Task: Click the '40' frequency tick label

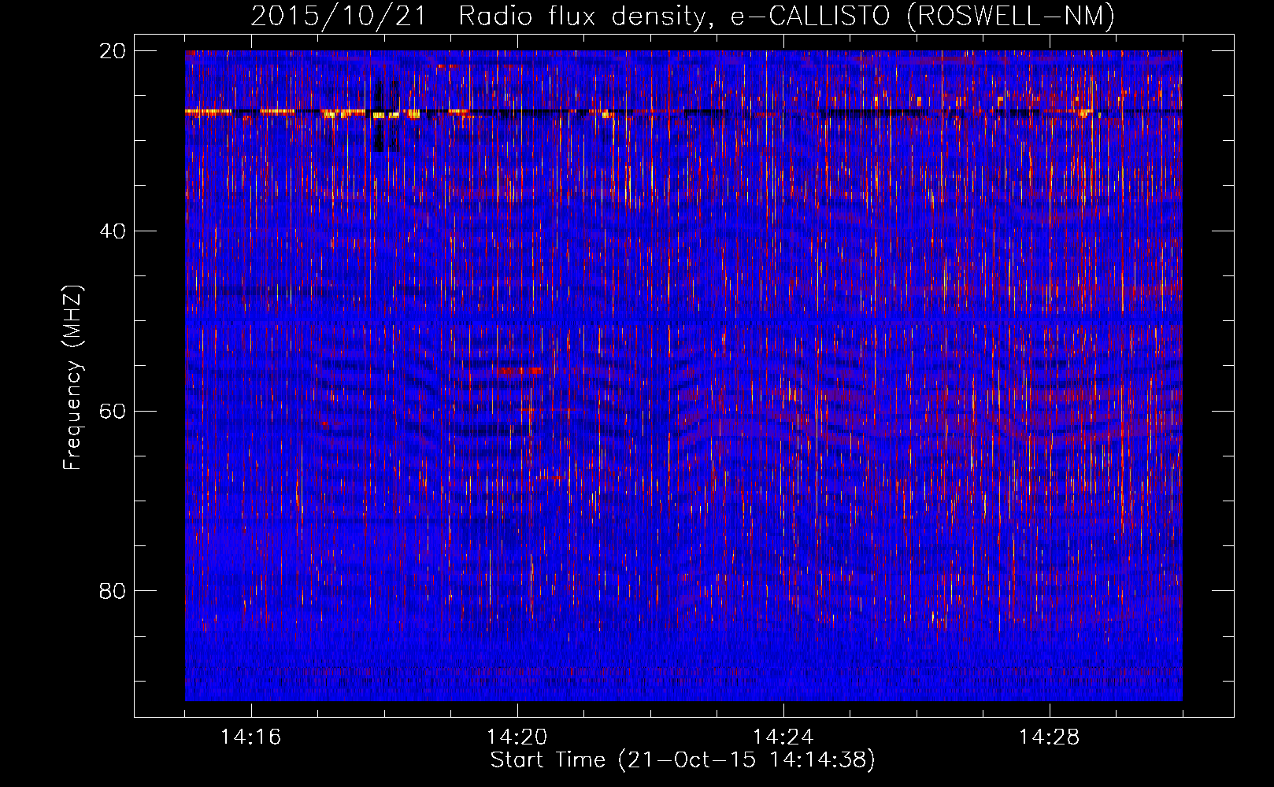Action: [x=112, y=231]
